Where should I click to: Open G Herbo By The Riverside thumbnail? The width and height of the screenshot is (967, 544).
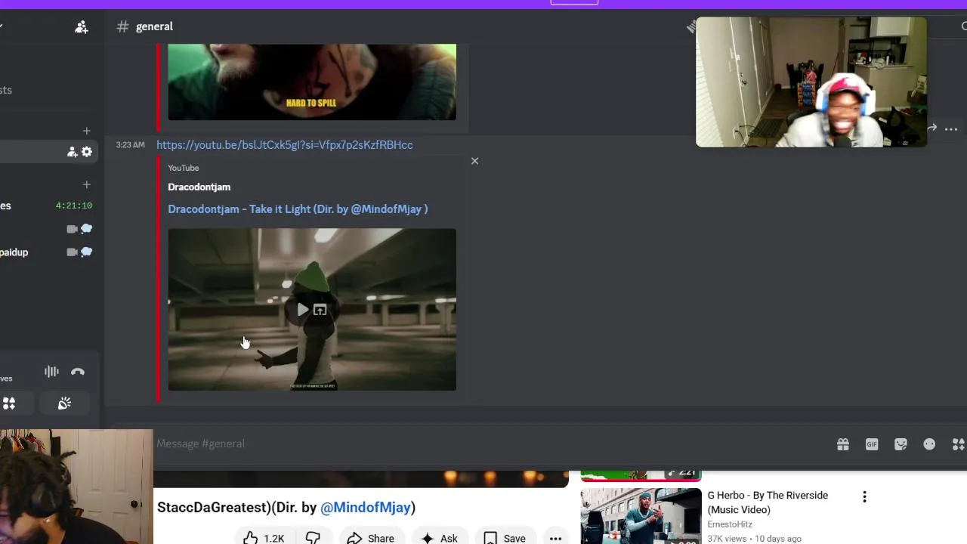(x=641, y=516)
